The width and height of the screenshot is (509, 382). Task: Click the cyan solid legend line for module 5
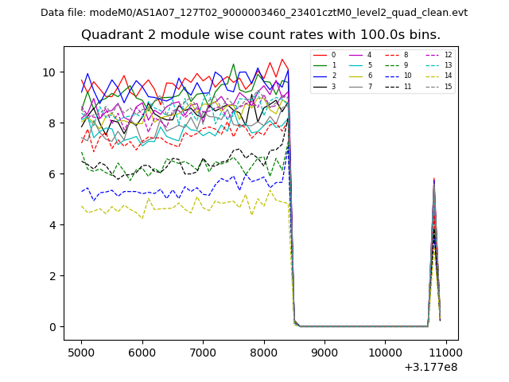(357, 65)
